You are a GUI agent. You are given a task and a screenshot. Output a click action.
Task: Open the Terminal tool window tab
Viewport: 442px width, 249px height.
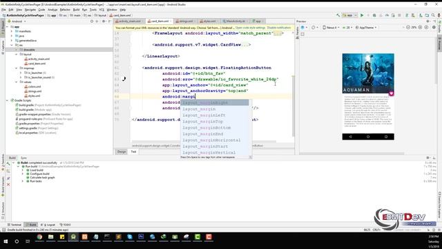15,225
